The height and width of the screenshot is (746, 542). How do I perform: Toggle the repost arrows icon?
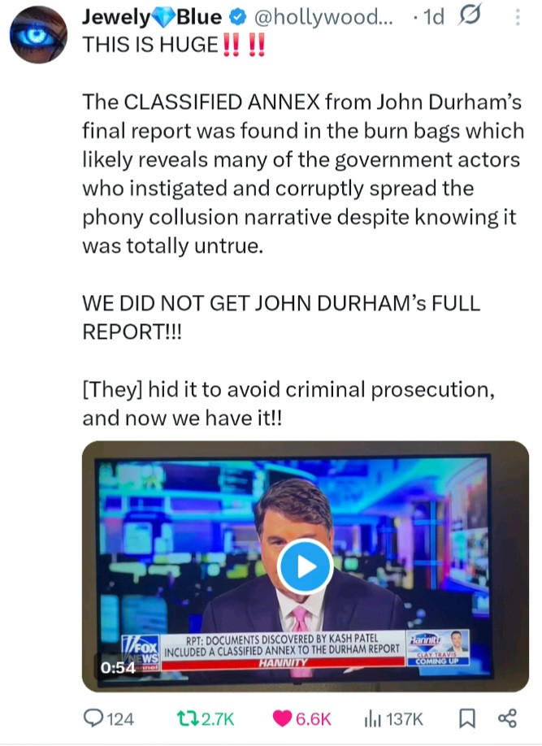[187, 718]
